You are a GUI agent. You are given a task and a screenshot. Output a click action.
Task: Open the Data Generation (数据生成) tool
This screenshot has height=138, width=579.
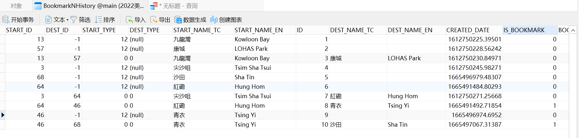(178, 20)
